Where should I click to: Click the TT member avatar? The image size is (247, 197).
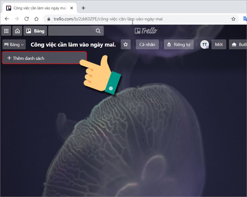click(204, 45)
